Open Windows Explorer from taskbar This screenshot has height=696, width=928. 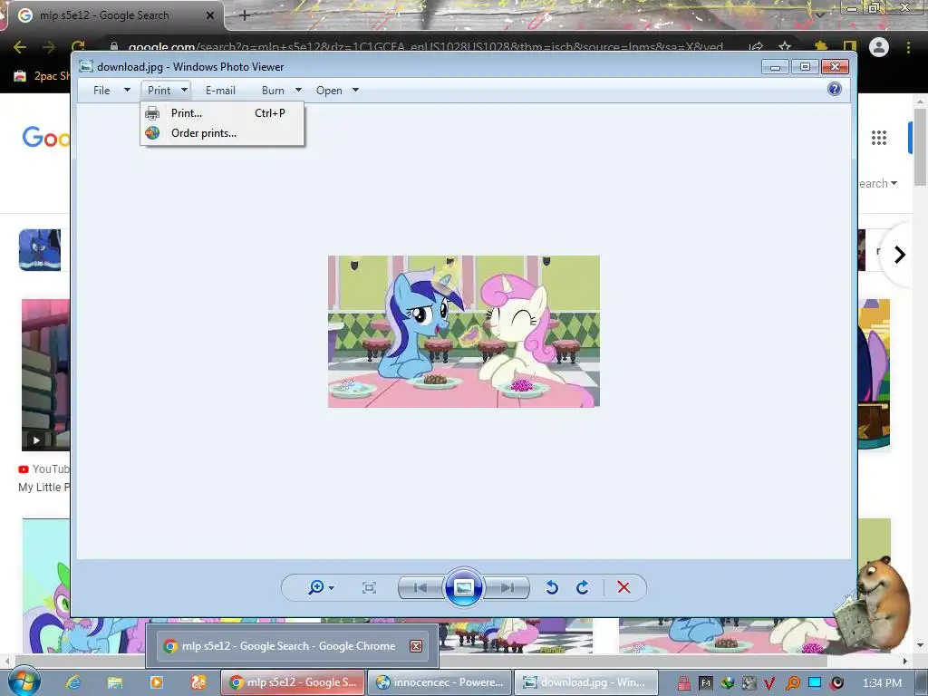pos(115,682)
